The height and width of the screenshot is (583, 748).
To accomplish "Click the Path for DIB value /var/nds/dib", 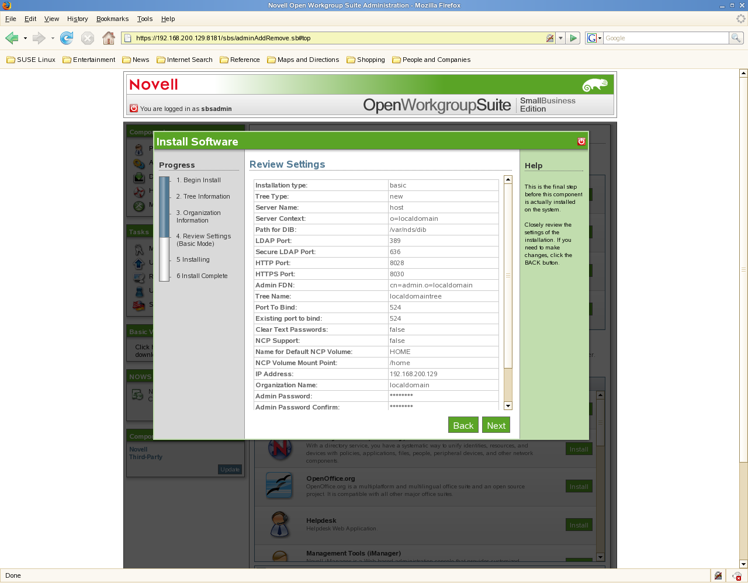I will pyautogui.click(x=408, y=230).
